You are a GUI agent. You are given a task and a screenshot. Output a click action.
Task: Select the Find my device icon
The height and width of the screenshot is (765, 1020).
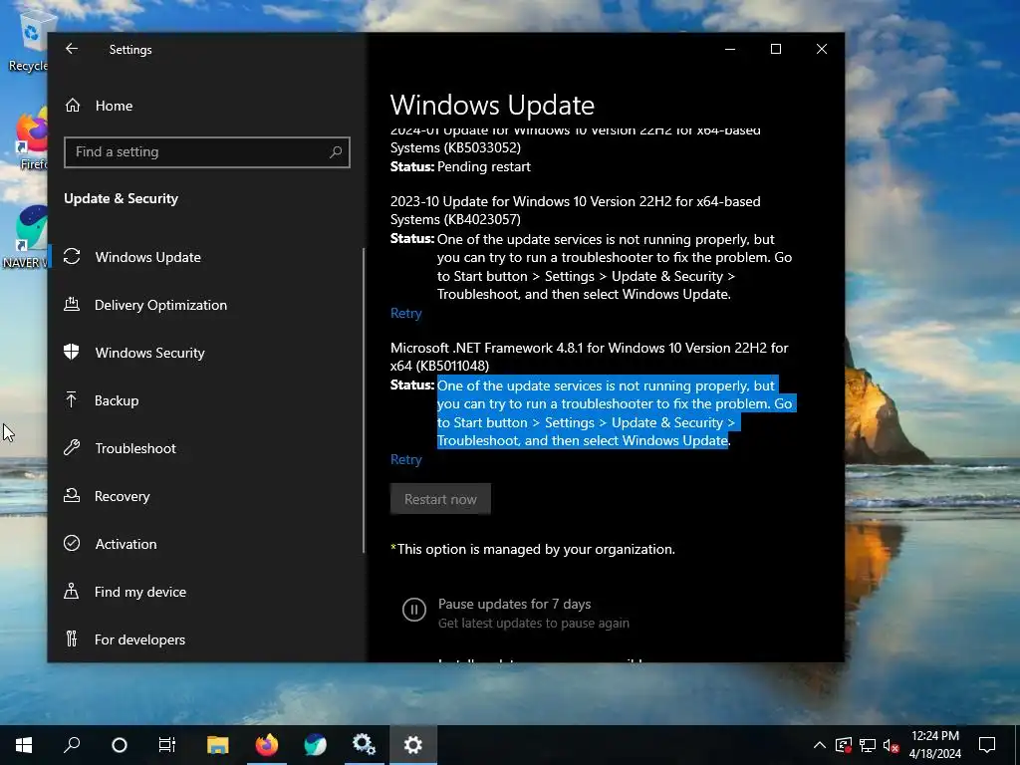[72, 592]
